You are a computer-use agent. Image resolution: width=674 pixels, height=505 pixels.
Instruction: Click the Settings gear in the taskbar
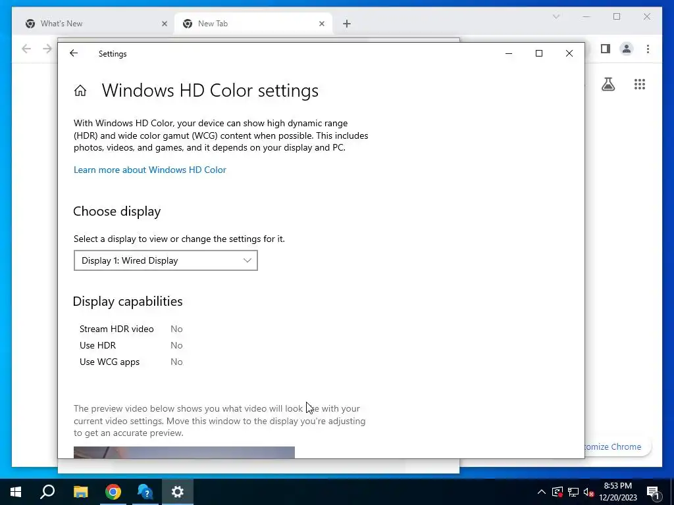pos(178,492)
